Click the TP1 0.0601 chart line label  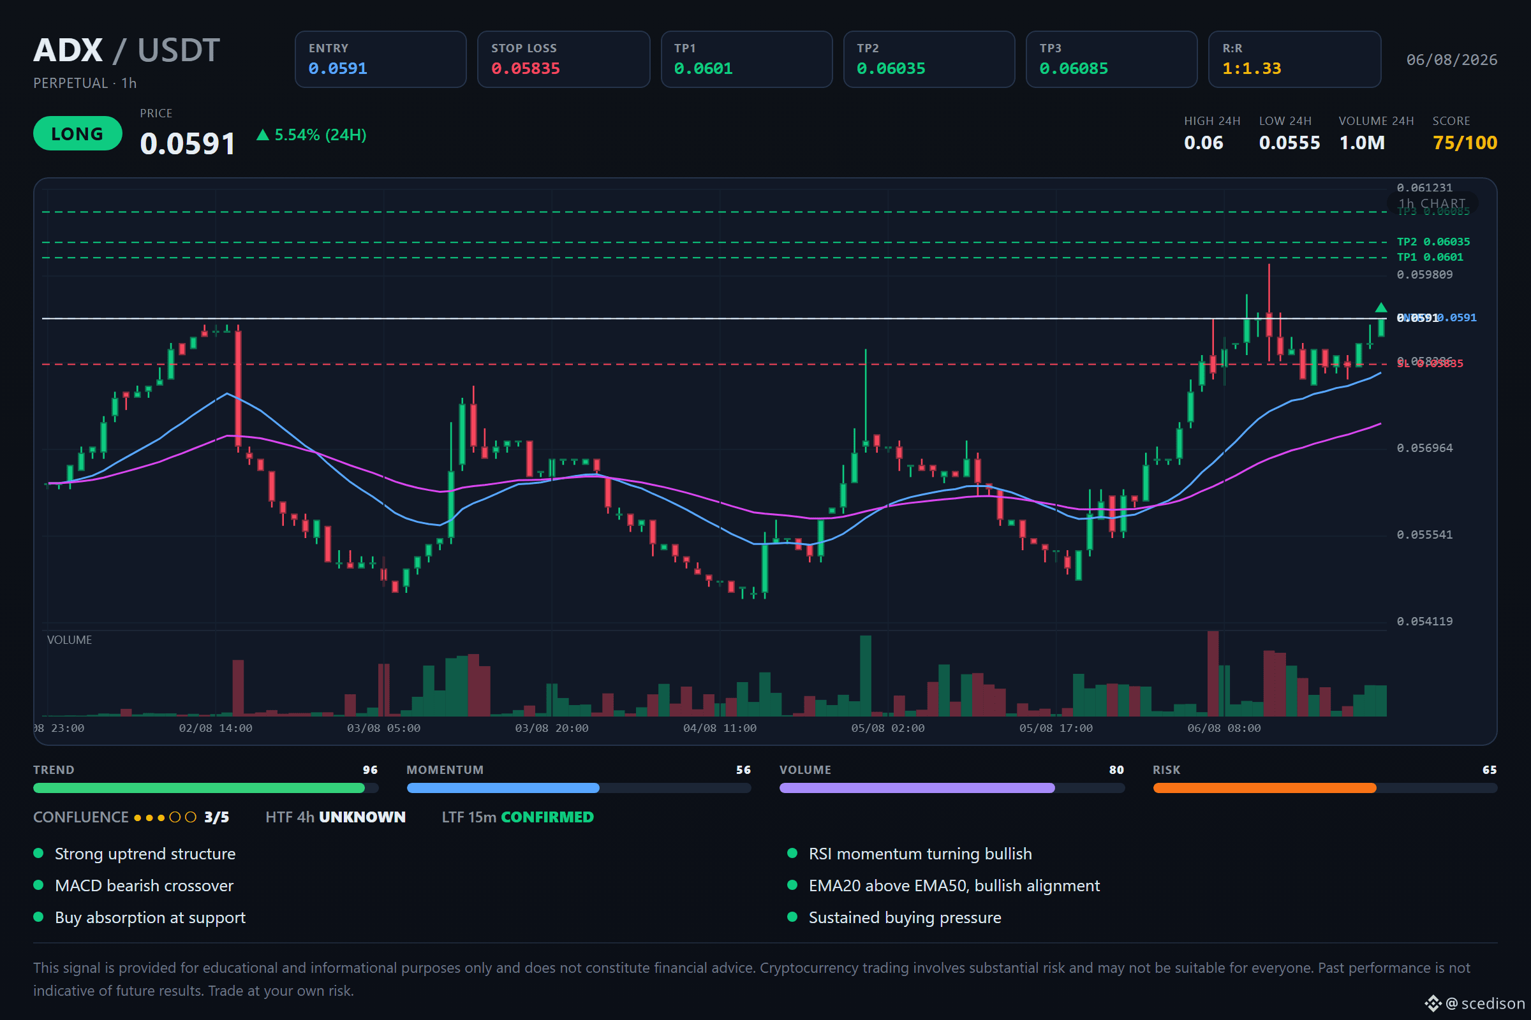[x=1430, y=257]
